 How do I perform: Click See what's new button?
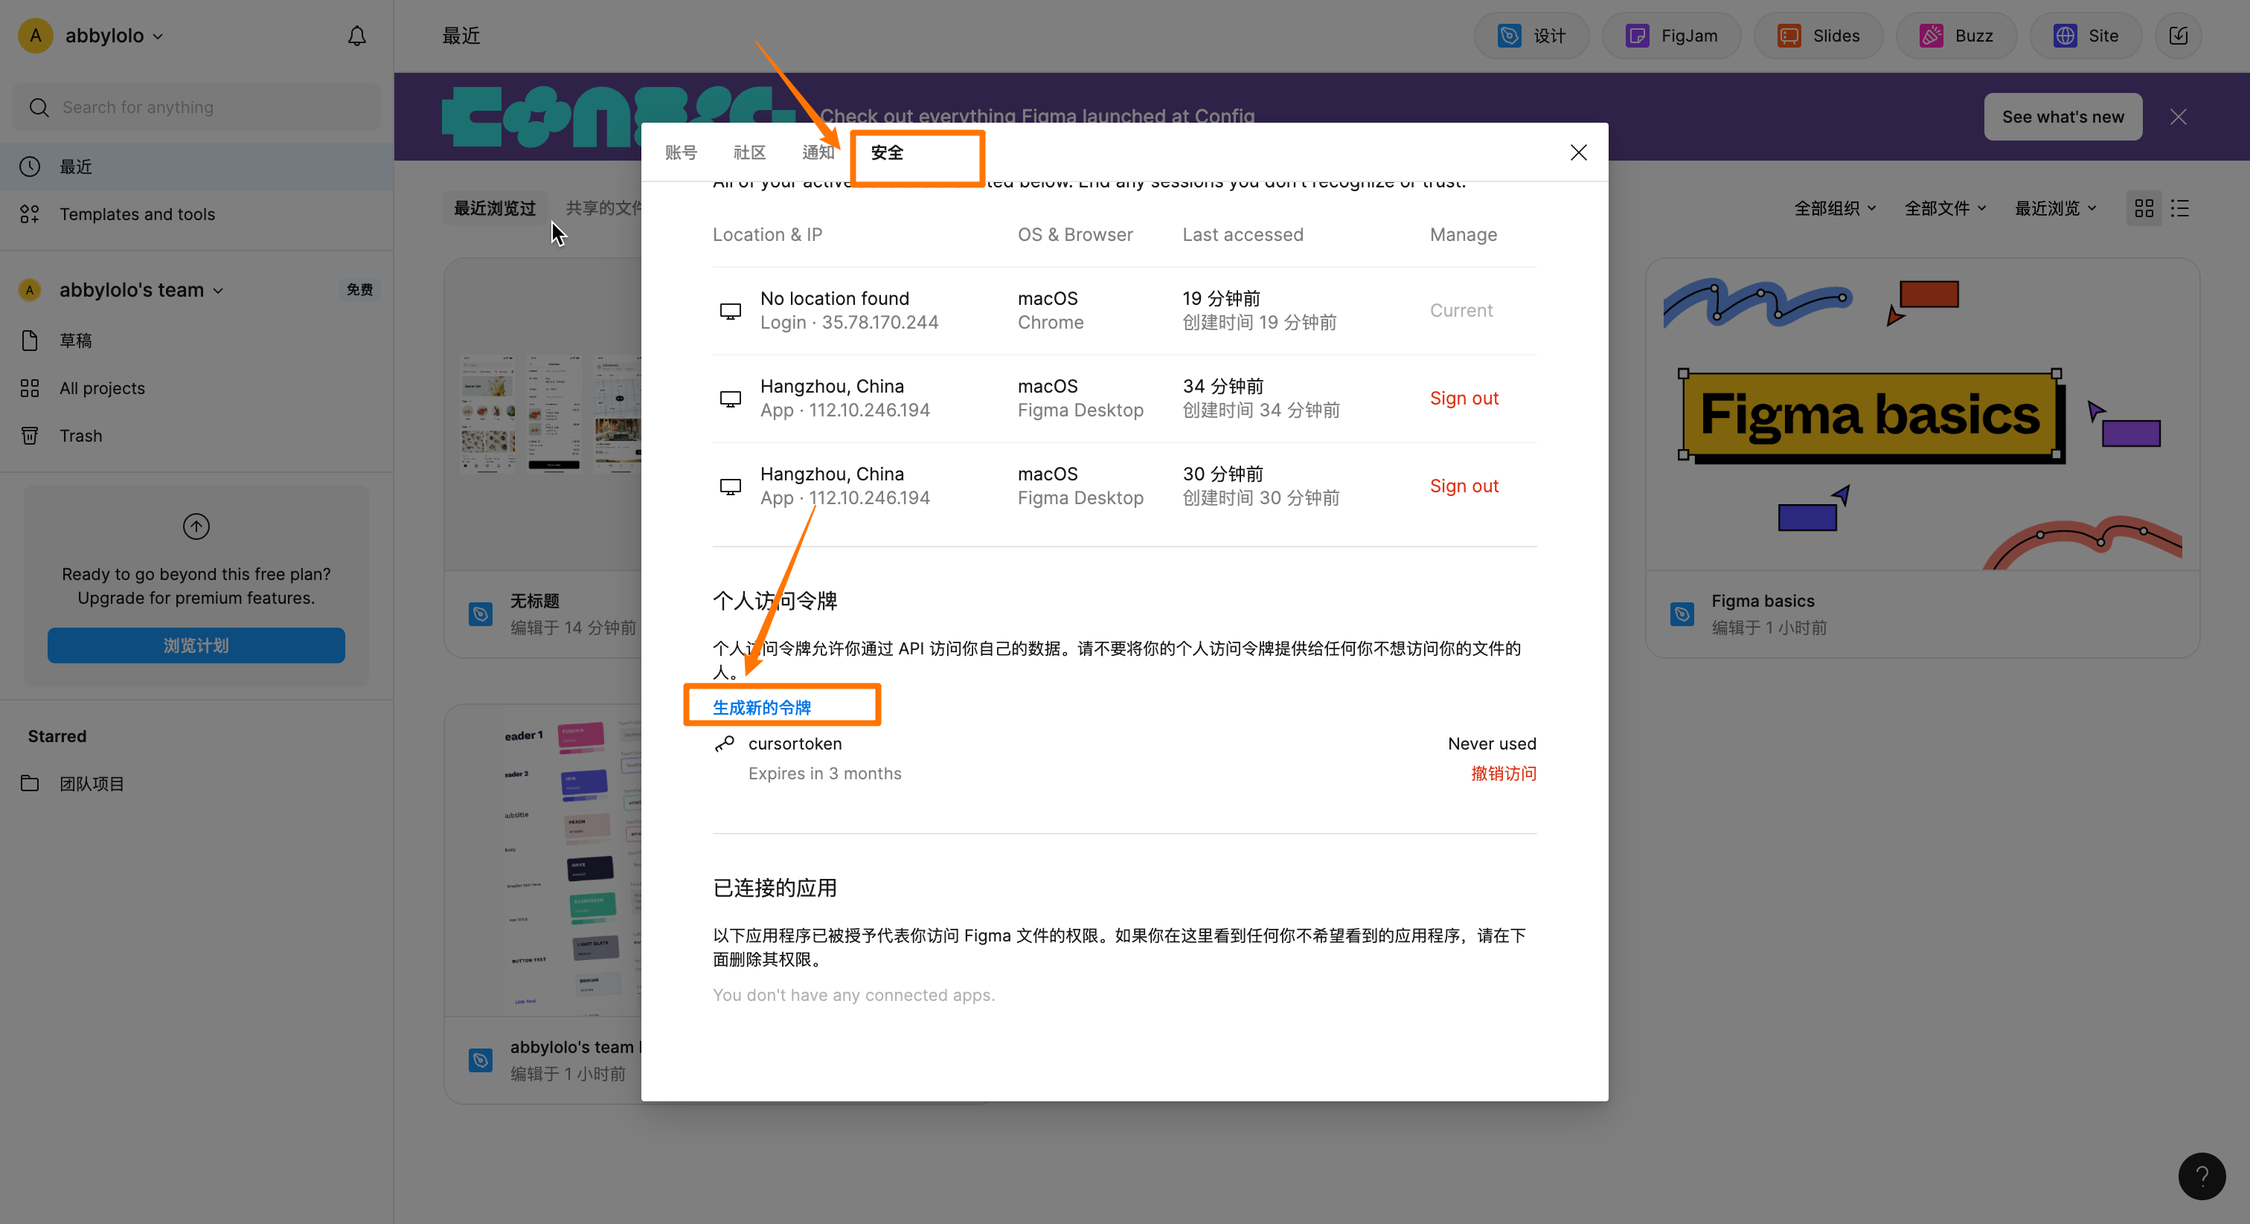(2063, 116)
